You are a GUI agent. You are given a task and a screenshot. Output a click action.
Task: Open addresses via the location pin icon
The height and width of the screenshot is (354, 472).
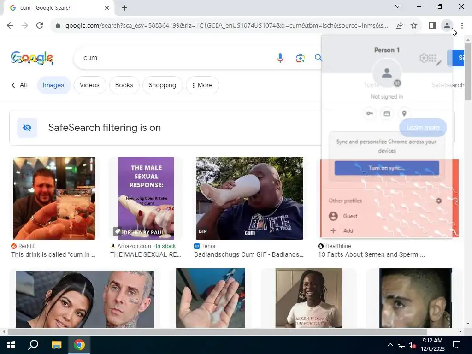click(x=404, y=113)
